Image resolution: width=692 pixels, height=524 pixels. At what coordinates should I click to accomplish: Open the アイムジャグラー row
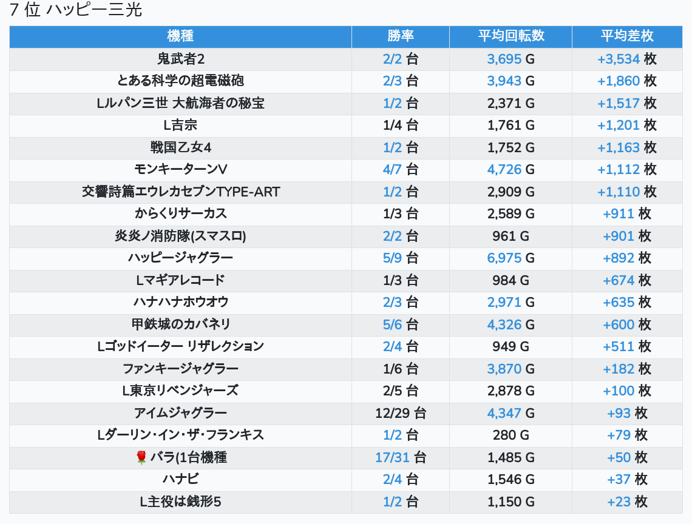coord(180,413)
